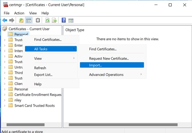The height and width of the screenshot is (133, 192).
Task: Click folder icon beside top Personal node
Action: click(10, 34)
